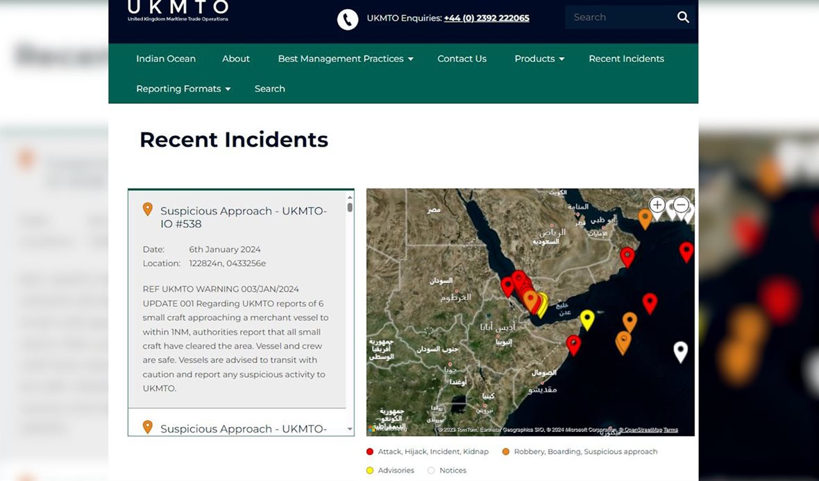The height and width of the screenshot is (481, 819).
Task: Click the orange marker cluster south of Socotra
Action: (623, 343)
